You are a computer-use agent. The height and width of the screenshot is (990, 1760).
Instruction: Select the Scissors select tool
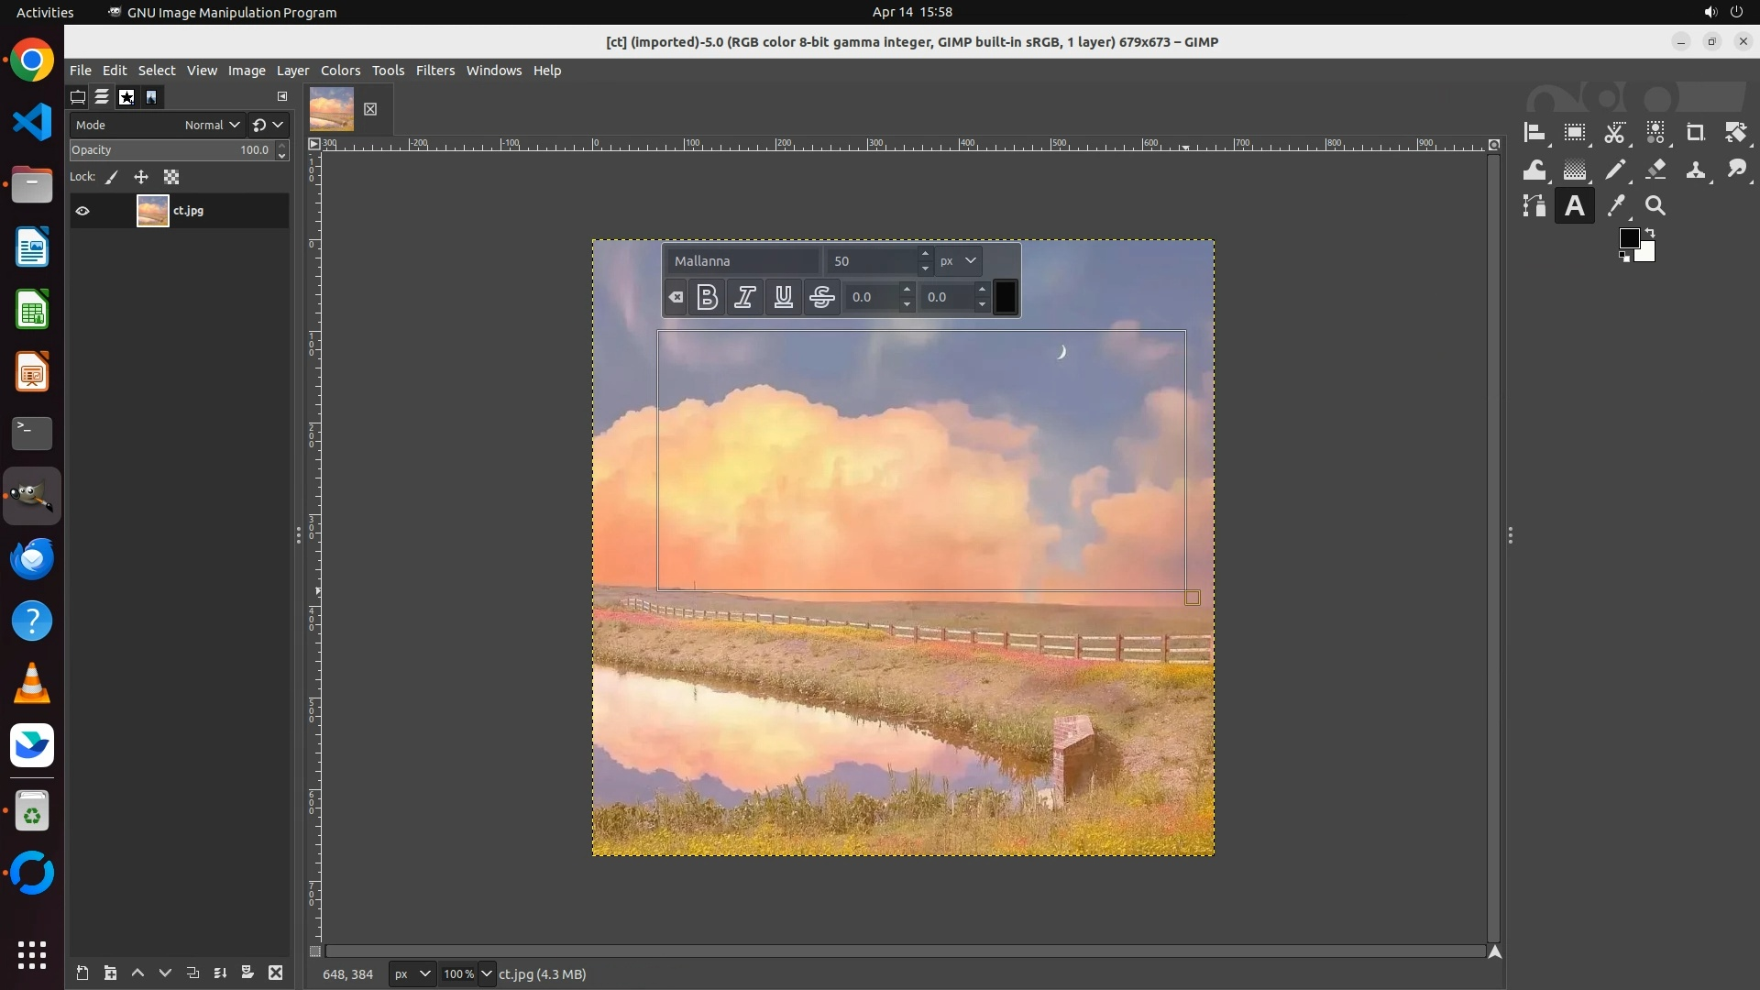1615,133
